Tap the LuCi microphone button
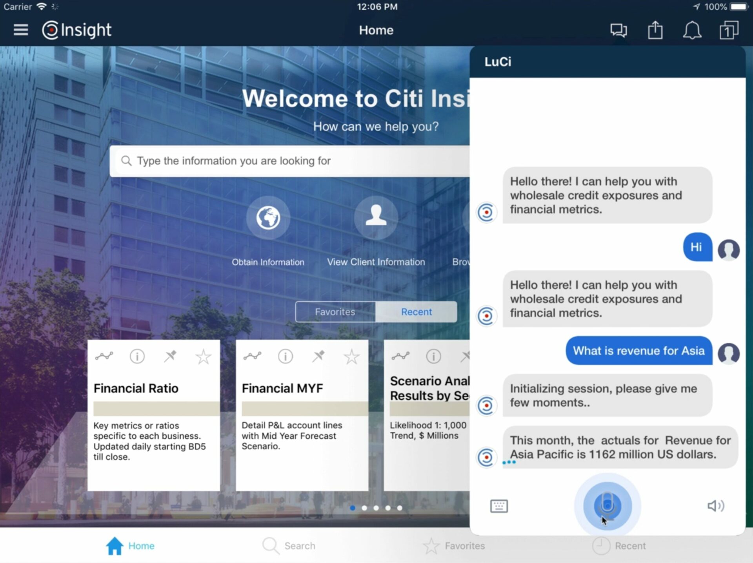The height and width of the screenshot is (563, 753). [x=607, y=506]
